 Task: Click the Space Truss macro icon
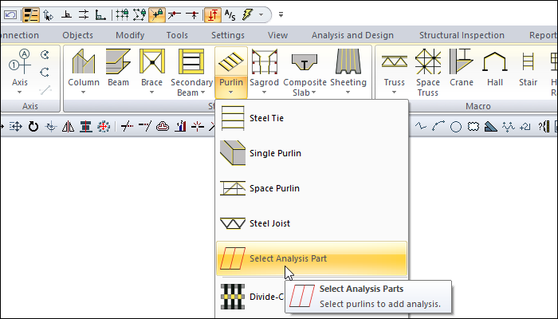pyautogui.click(x=428, y=62)
